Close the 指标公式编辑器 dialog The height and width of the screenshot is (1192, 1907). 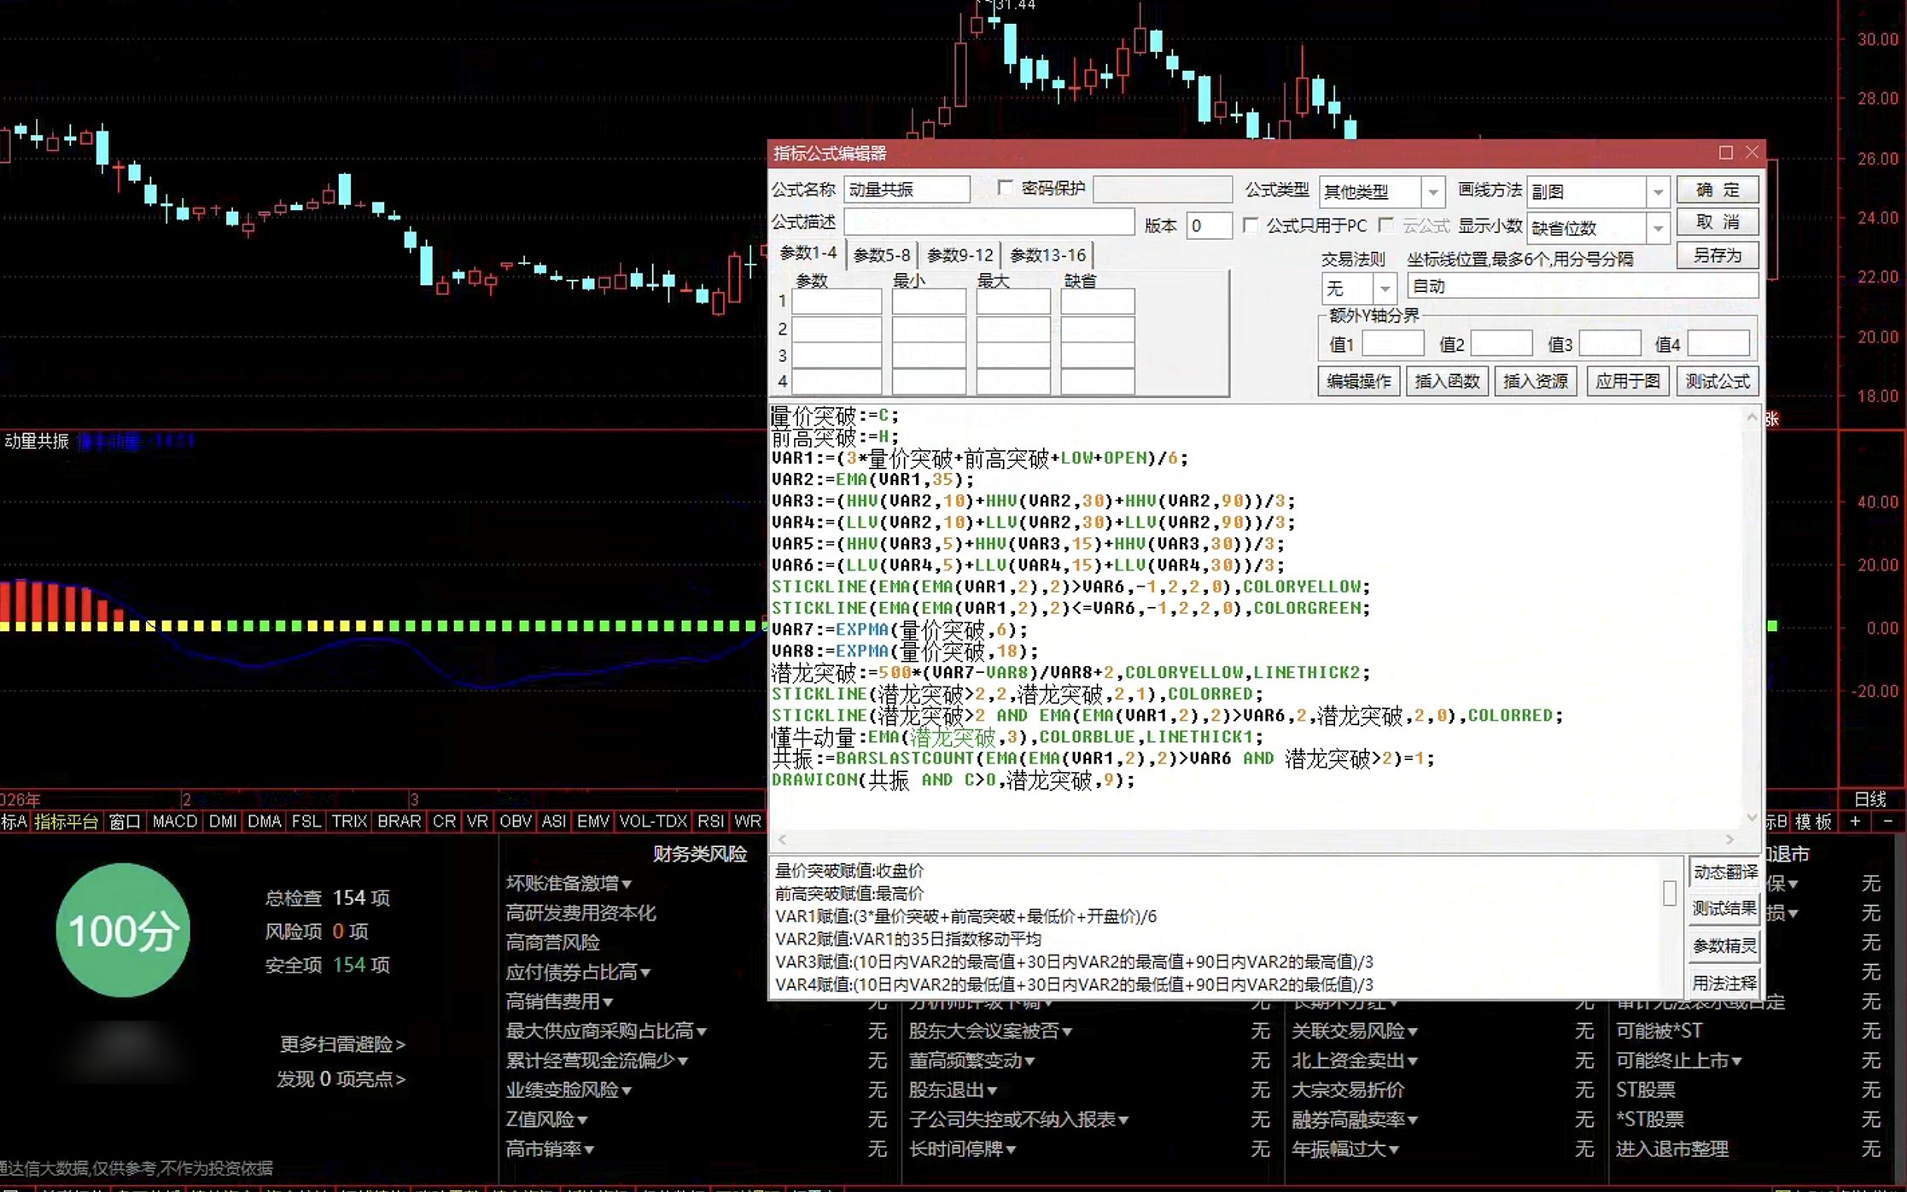coord(1752,153)
